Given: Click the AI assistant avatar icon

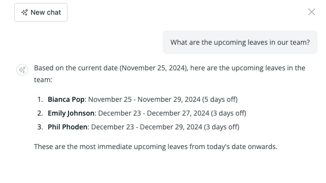Looking at the screenshot, I should (x=22, y=70).
